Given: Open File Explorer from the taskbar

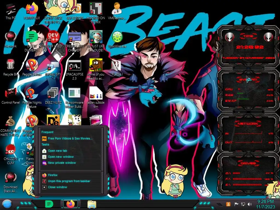Looking at the screenshot, I should [x=92, y=204].
